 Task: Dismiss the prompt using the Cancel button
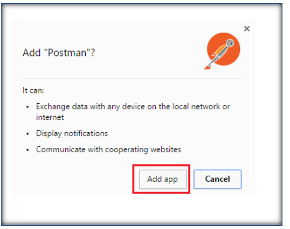coord(218,179)
